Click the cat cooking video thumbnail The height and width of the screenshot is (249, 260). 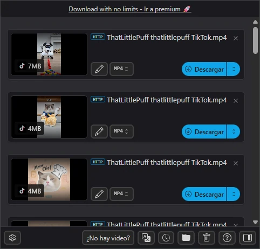pos(49,117)
